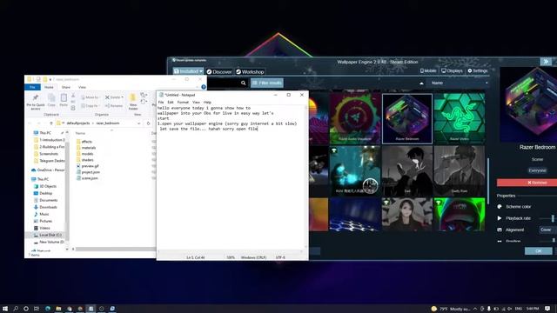Viewport: 557px width, 313px height.
Task: Switch to Workshop tab in Wallpaper Engine
Action: [x=250, y=71]
